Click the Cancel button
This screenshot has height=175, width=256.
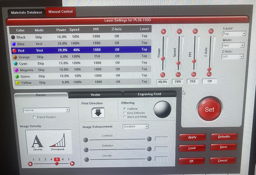pyautogui.click(x=222, y=161)
